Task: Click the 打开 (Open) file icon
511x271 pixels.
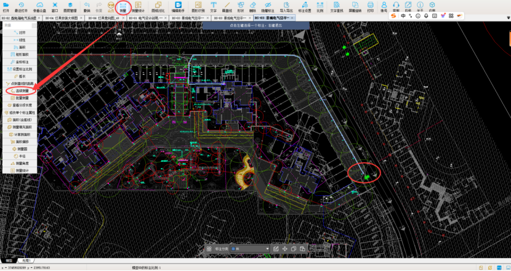Action: click(x=6, y=7)
